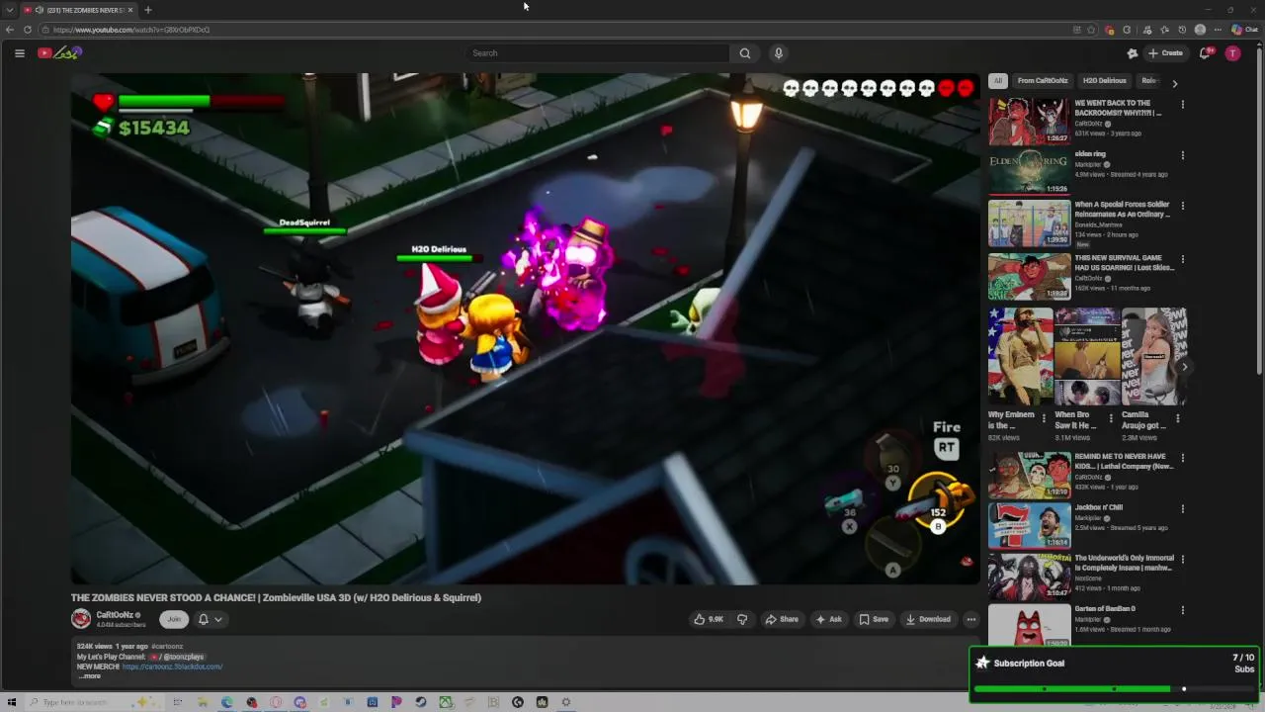This screenshot has width=1265, height=712.
Task: Click the address bar URL
Action: point(131,30)
